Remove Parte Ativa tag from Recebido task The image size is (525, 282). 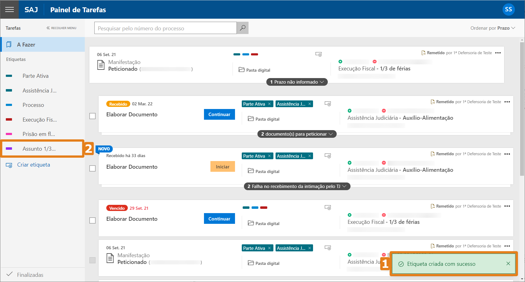269,104
